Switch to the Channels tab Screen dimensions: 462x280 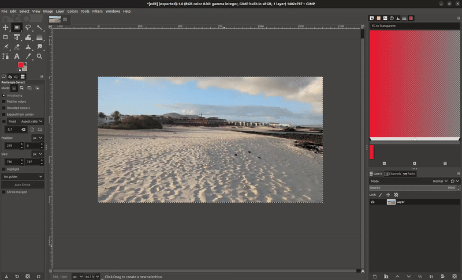tap(393, 173)
